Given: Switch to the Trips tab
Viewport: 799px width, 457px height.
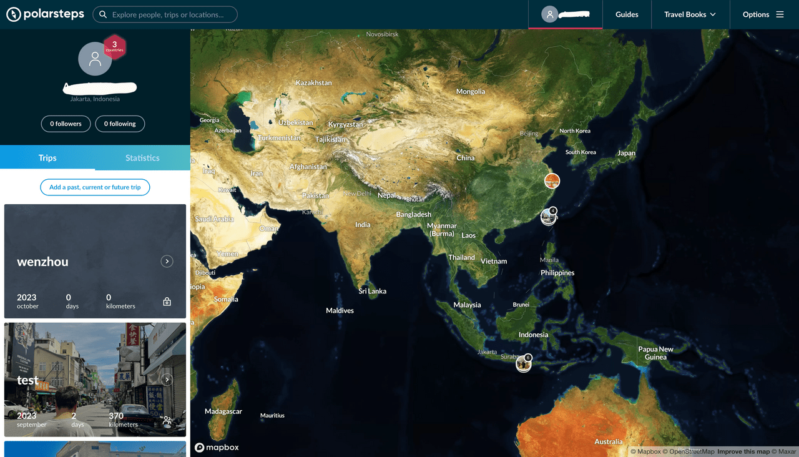Looking at the screenshot, I should click(47, 157).
